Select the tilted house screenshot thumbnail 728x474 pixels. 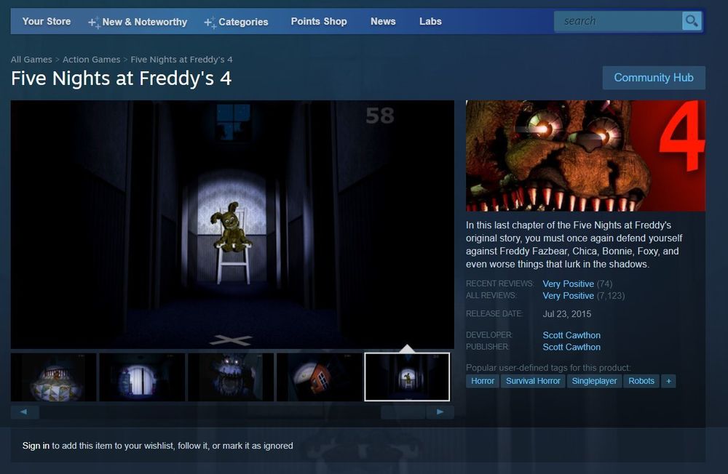click(320, 377)
